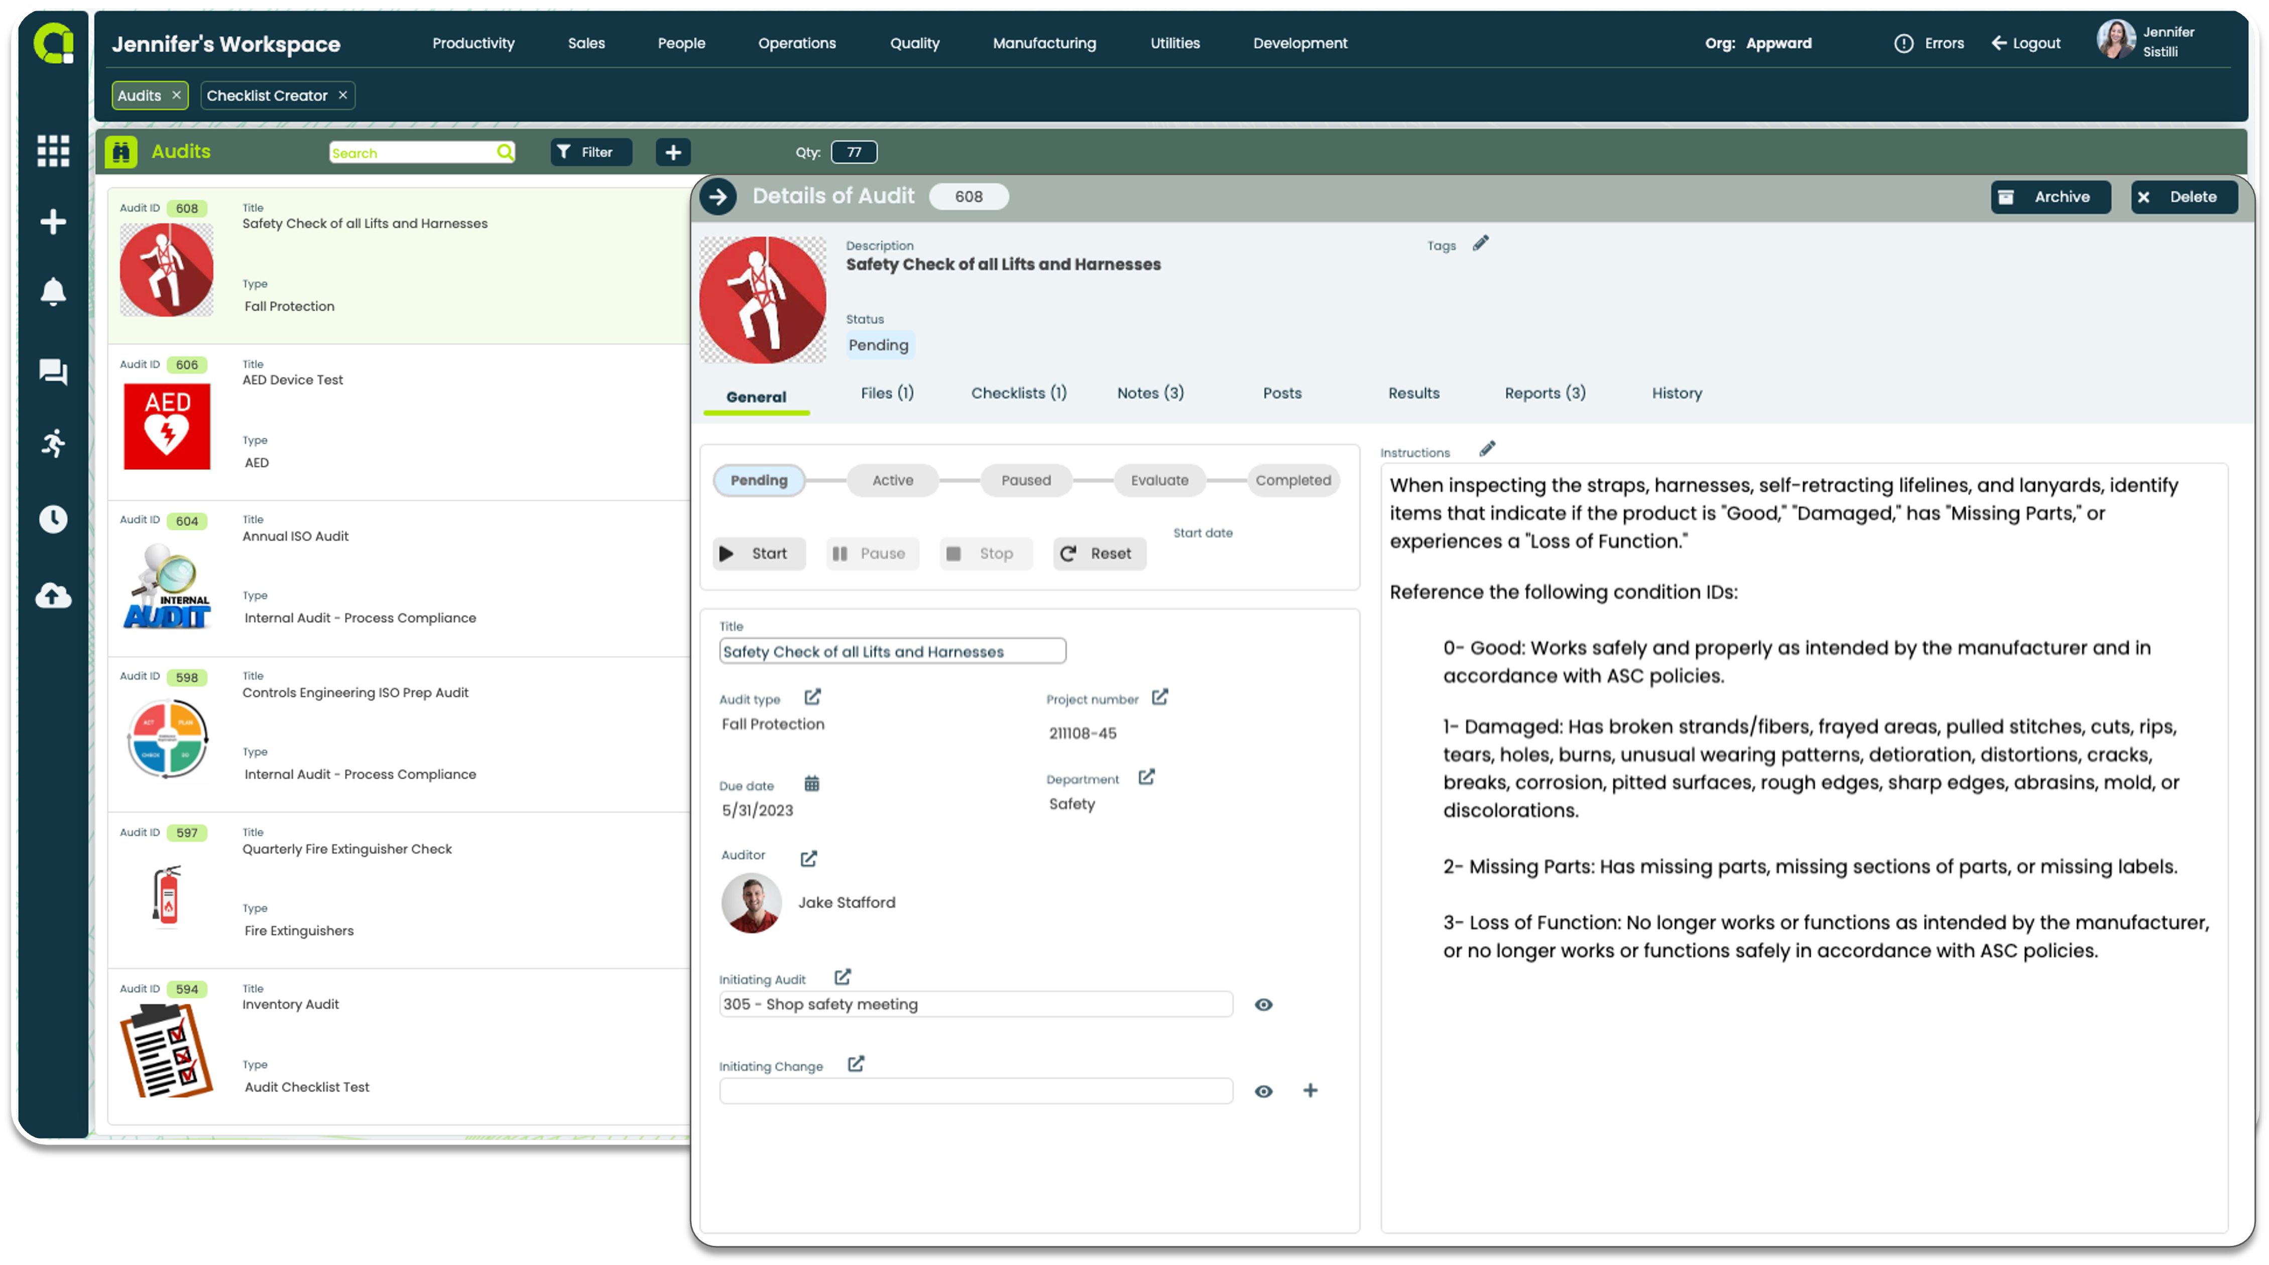Edit instructions with the pencil icon
The height and width of the screenshot is (1265, 2269).
(x=1487, y=449)
